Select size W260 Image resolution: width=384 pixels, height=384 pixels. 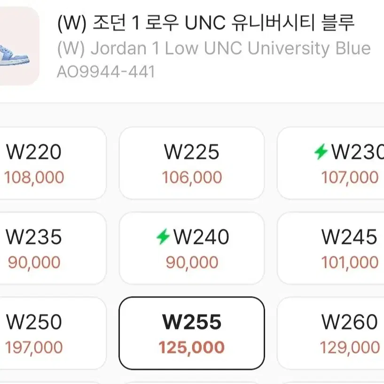click(x=349, y=322)
